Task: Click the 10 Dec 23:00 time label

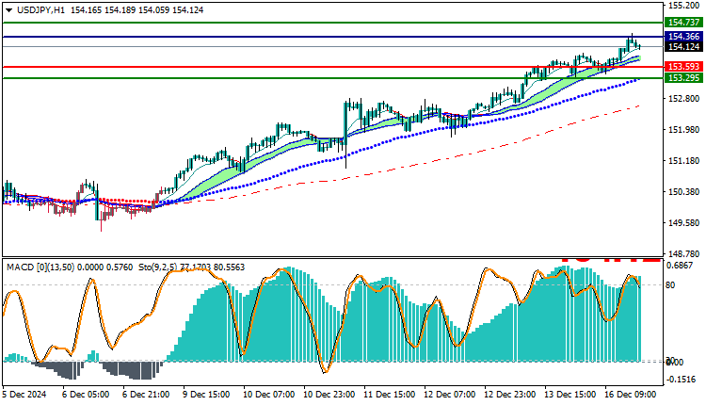Action: pyautogui.click(x=329, y=395)
